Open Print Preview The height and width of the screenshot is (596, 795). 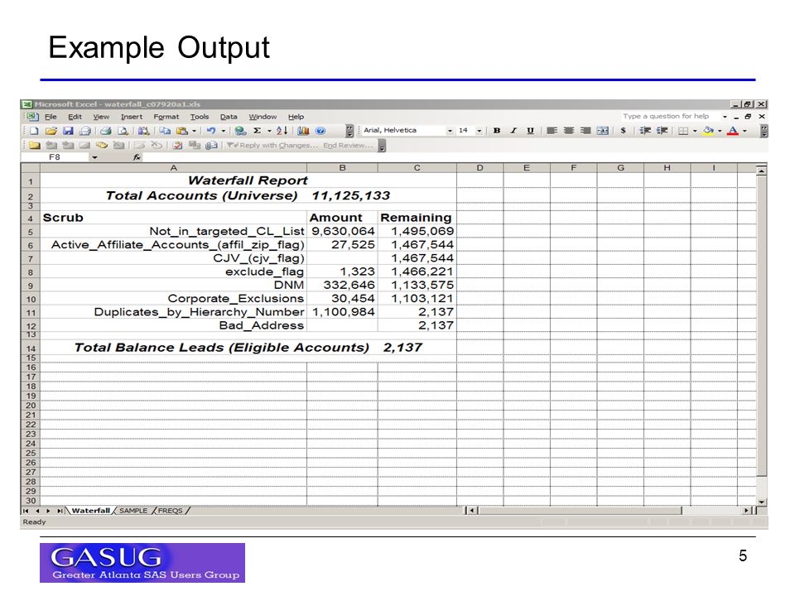click(x=123, y=131)
